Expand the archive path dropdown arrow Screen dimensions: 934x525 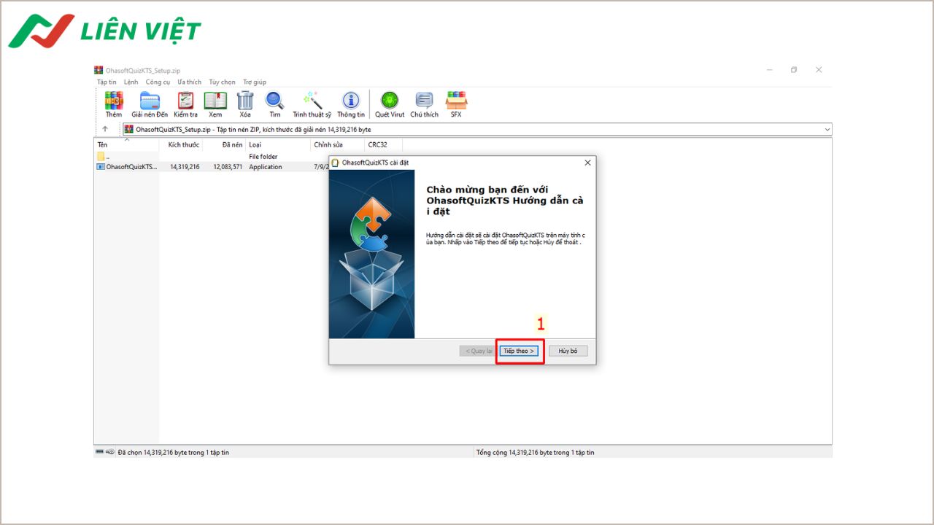click(827, 129)
